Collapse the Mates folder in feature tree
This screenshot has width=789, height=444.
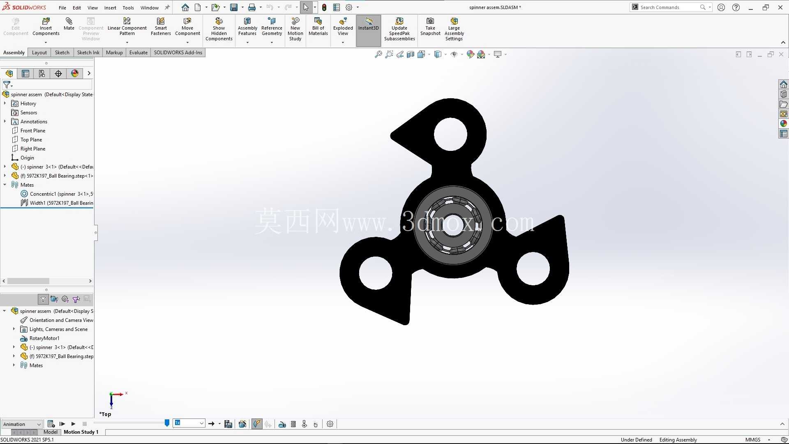click(5, 185)
